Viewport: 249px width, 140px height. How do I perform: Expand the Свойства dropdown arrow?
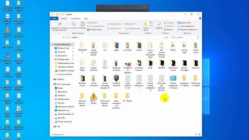pyautogui.click(x=159, y=30)
